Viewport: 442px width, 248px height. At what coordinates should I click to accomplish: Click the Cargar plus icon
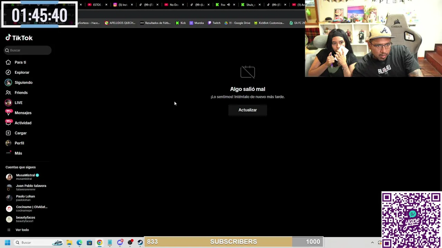coord(8,133)
